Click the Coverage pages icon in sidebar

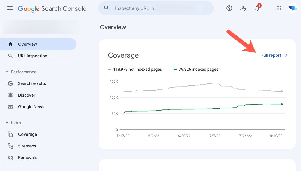click(10, 134)
